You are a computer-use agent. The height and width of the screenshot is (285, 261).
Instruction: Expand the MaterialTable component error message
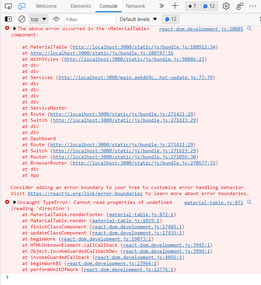coord(15,28)
